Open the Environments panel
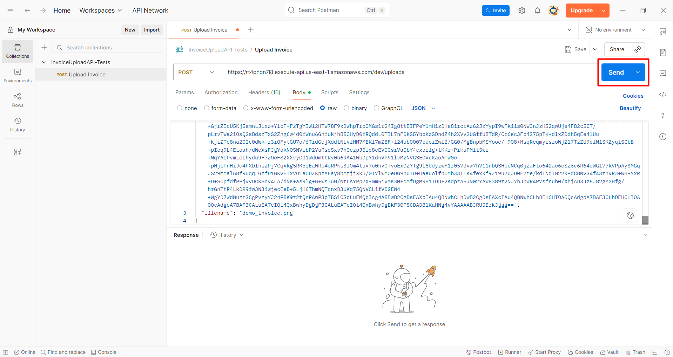Image resolution: width=673 pixels, height=357 pixels. (17, 75)
